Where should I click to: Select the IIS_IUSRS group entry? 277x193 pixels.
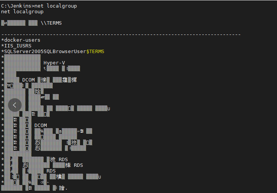click(x=16, y=46)
